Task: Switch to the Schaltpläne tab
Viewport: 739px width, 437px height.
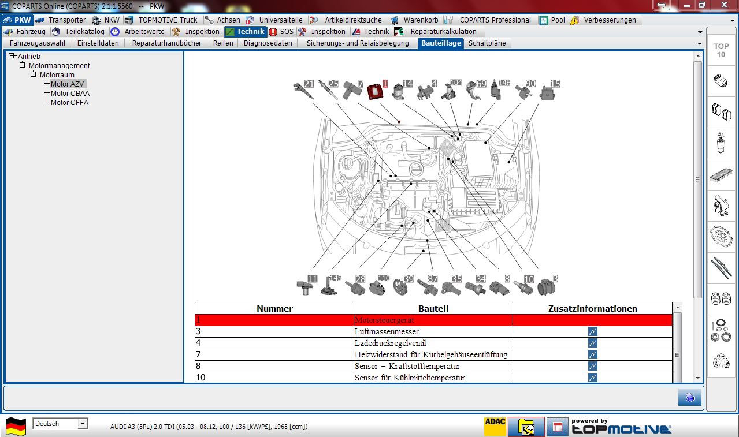Action: [x=487, y=43]
